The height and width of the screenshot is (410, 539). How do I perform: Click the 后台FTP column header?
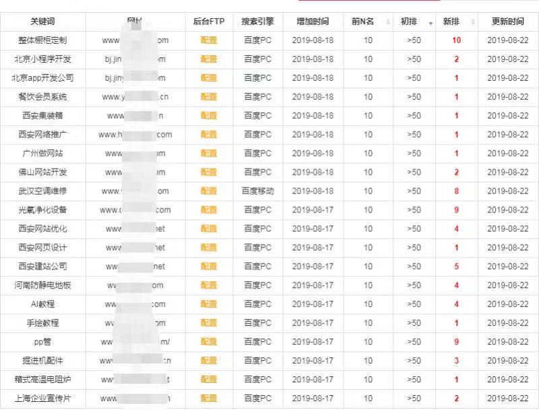coord(209,22)
